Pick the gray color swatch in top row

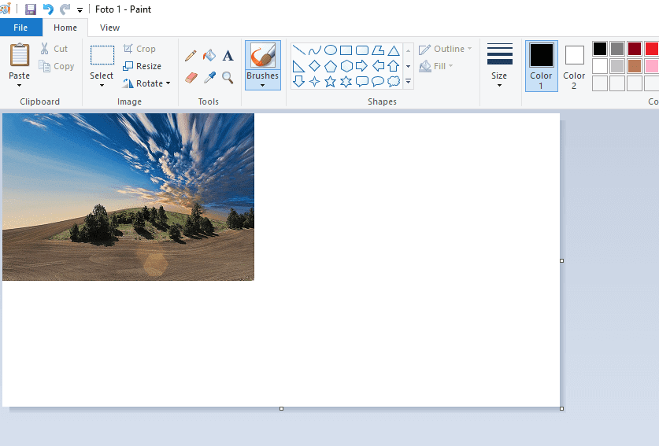(617, 49)
